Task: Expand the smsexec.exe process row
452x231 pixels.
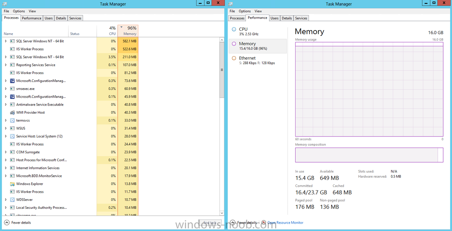Action: 6,89
